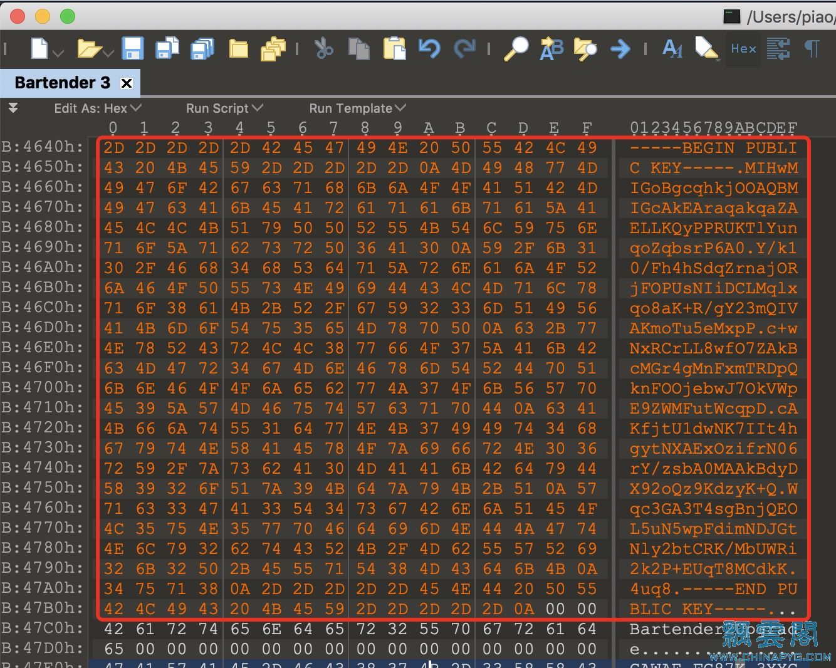Click the Save As floppy-with-page icon
836x668 pixels.
pyautogui.click(x=167, y=49)
